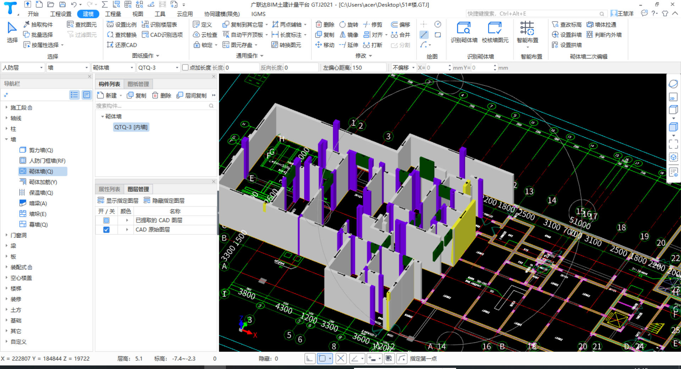Click the 设置比例 set scale tool

click(x=122, y=24)
